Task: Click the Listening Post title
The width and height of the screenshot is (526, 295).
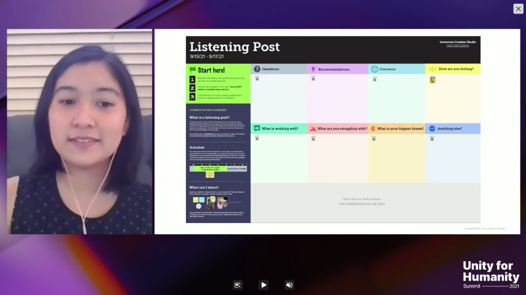Action: click(234, 47)
